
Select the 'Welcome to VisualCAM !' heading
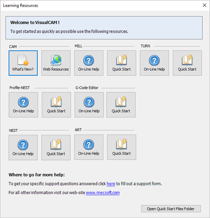35,22
